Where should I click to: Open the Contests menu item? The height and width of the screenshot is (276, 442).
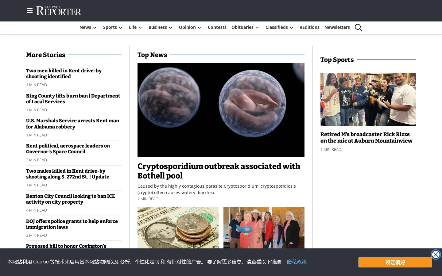click(x=217, y=27)
